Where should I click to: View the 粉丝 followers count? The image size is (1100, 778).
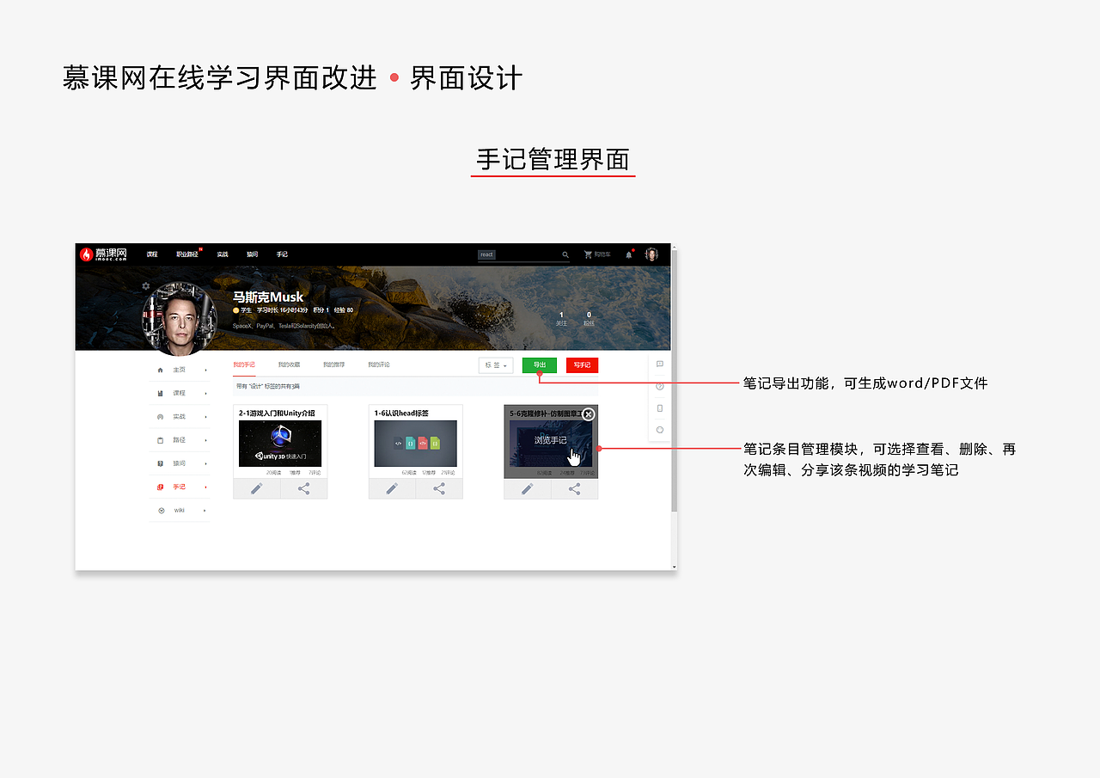589,319
